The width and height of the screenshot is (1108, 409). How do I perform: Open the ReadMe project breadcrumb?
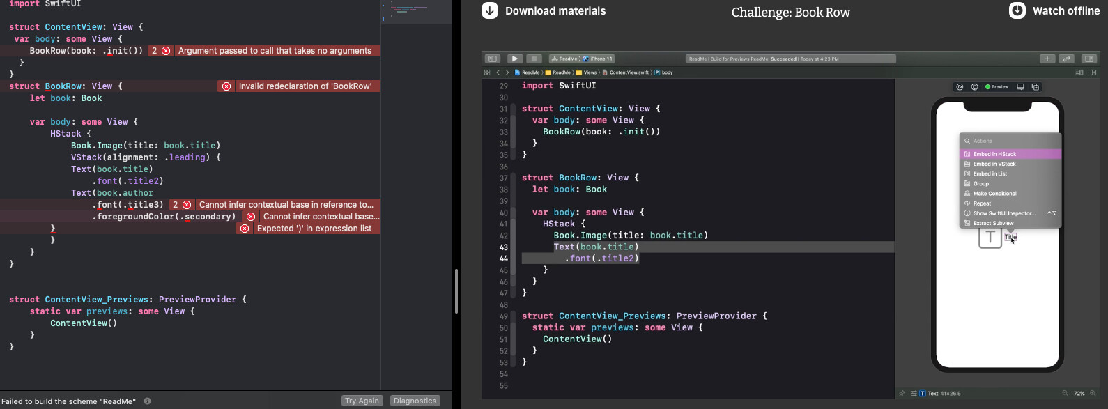[x=528, y=72]
